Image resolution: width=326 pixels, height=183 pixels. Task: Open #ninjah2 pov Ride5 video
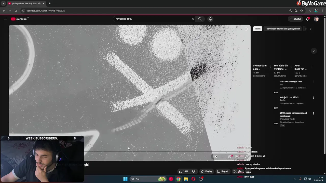click(289, 97)
